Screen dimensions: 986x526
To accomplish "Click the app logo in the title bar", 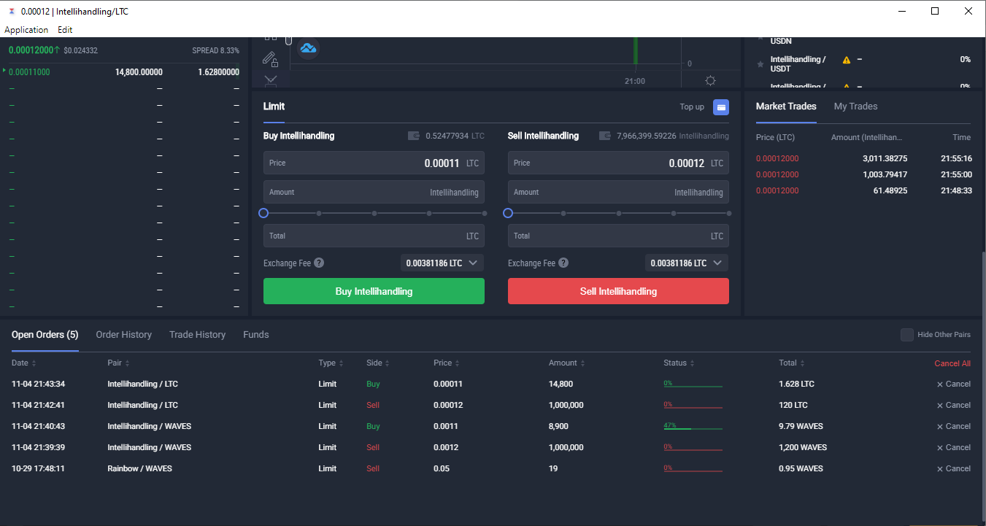I will tap(11, 12).
